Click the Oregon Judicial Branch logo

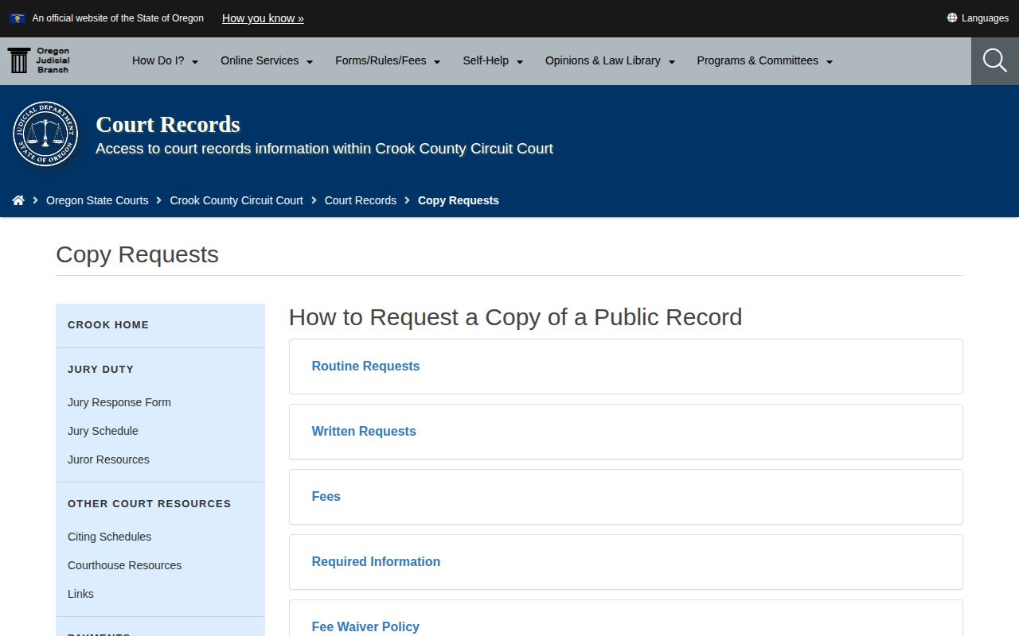pos(38,60)
